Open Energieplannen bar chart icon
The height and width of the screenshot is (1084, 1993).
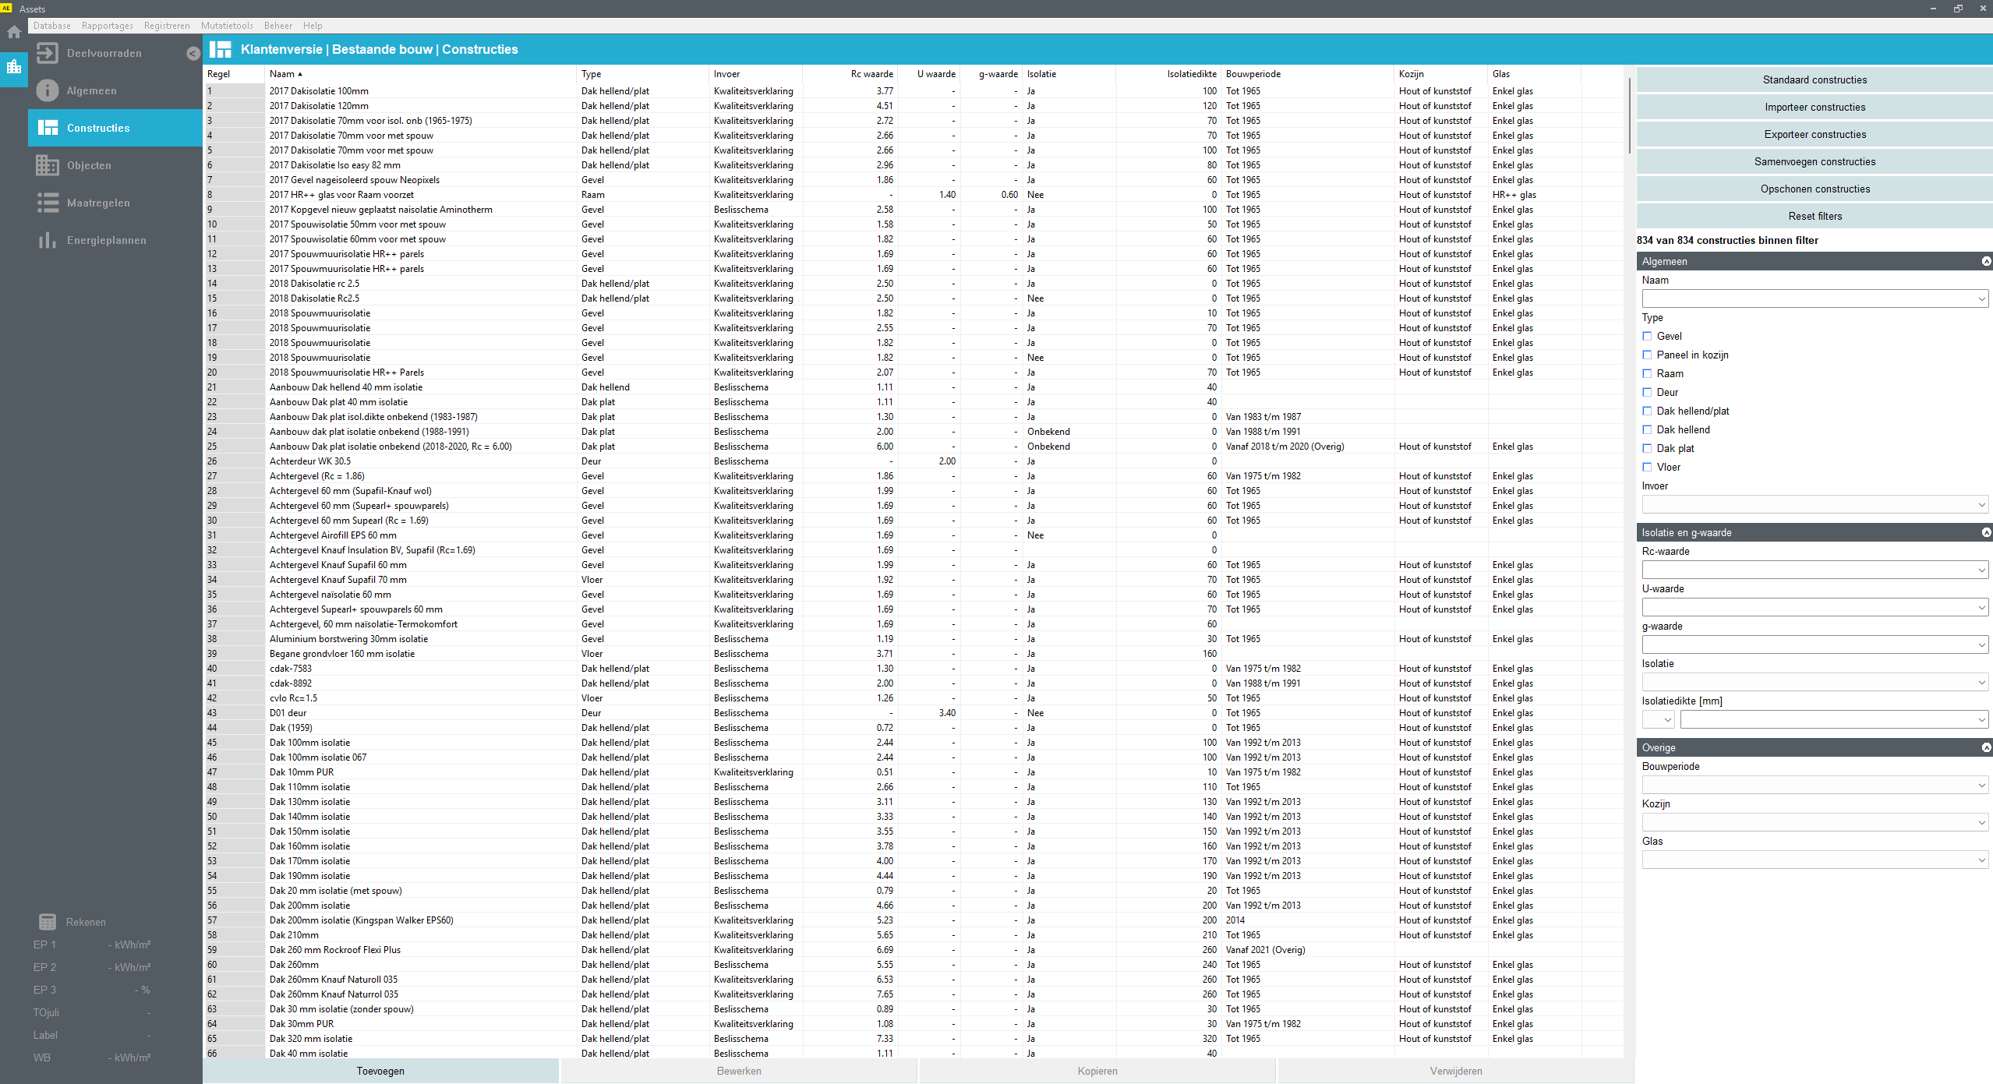47,240
